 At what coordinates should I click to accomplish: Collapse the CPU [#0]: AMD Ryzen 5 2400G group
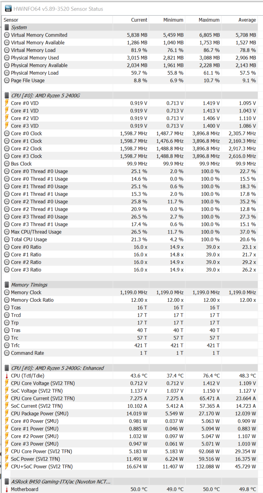pos(45,95)
